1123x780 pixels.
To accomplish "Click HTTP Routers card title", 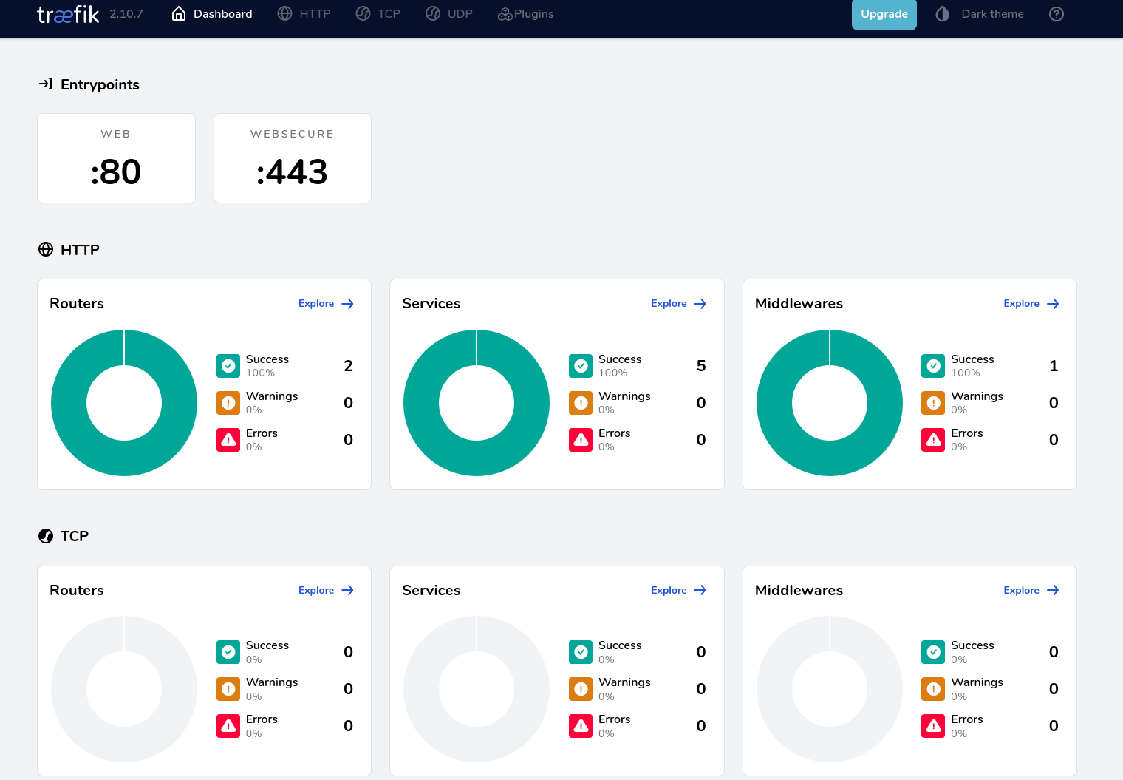I will [x=77, y=303].
